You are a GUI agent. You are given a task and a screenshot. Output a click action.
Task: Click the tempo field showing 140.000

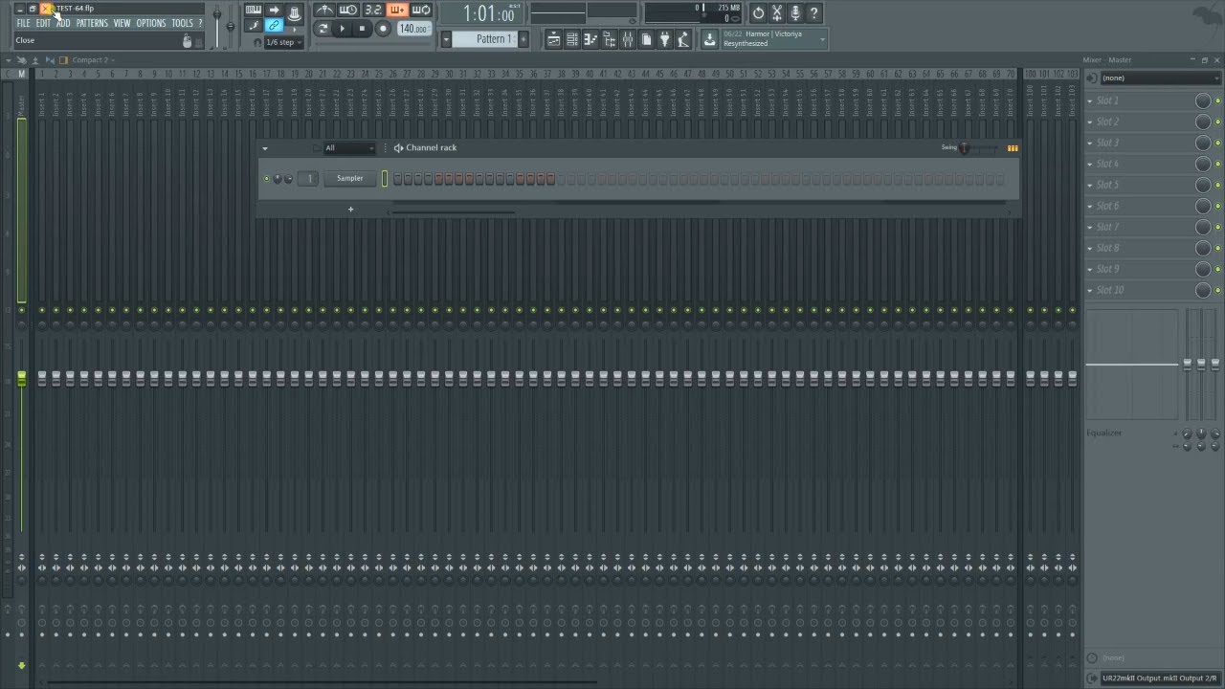coord(413,29)
